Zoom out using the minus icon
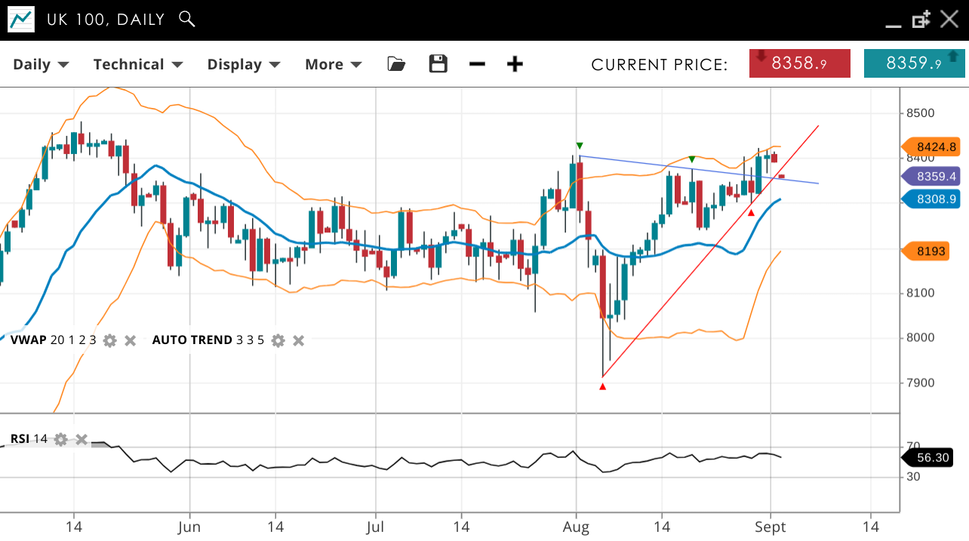Image resolution: width=969 pixels, height=541 pixels. (x=477, y=64)
